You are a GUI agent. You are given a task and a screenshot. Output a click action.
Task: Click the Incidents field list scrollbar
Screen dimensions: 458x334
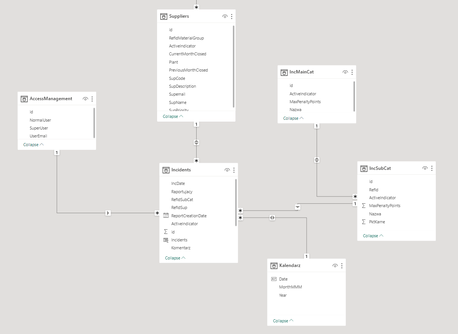[x=236, y=202]
